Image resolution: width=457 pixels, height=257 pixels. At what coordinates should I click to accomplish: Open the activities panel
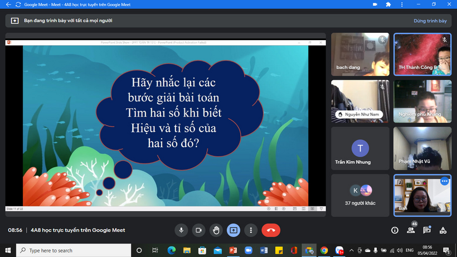(443, 230)
